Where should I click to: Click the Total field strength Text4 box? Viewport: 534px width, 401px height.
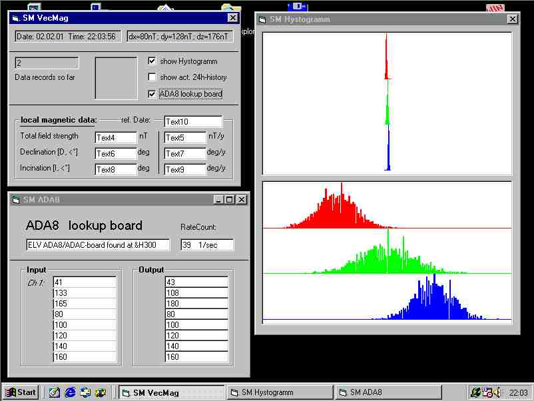115,137
